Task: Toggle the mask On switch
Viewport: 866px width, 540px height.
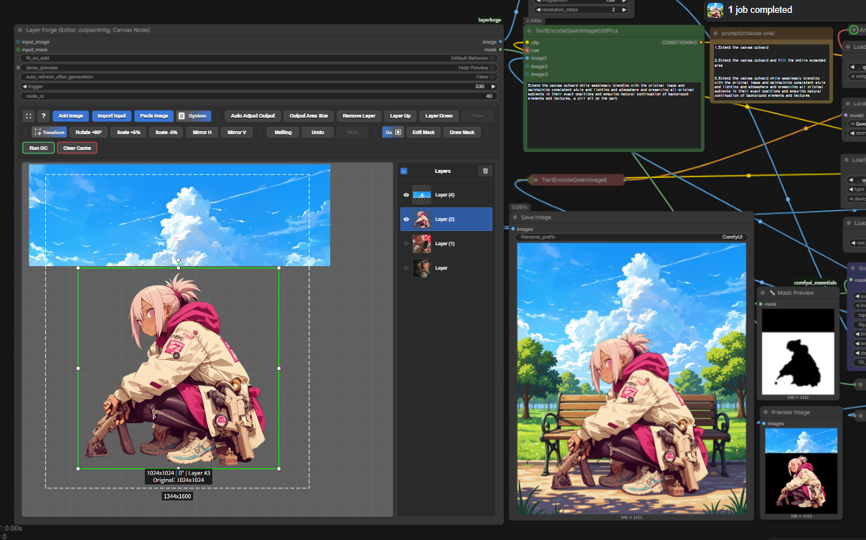Action: pyautogui.click(x=393, y=132)
